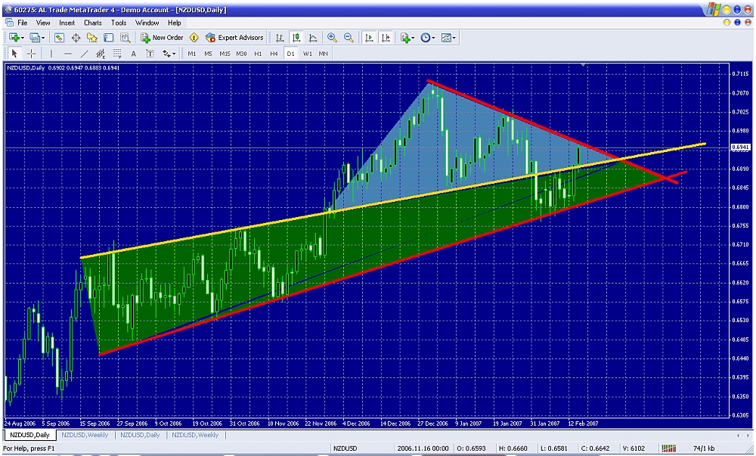756x456 pixels.
Task: Select the draw text tool
Action: click(x=134, y=54)
